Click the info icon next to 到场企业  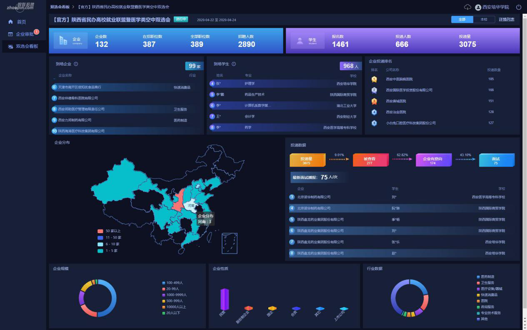pos(76,64)
